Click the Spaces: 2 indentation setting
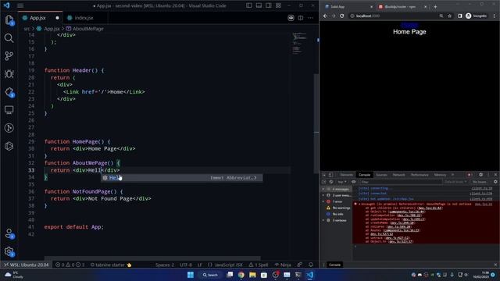The image size is (500, 281). click(165, 265)
